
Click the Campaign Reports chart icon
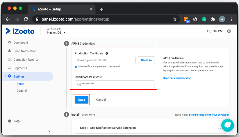(x=10, y=59)
